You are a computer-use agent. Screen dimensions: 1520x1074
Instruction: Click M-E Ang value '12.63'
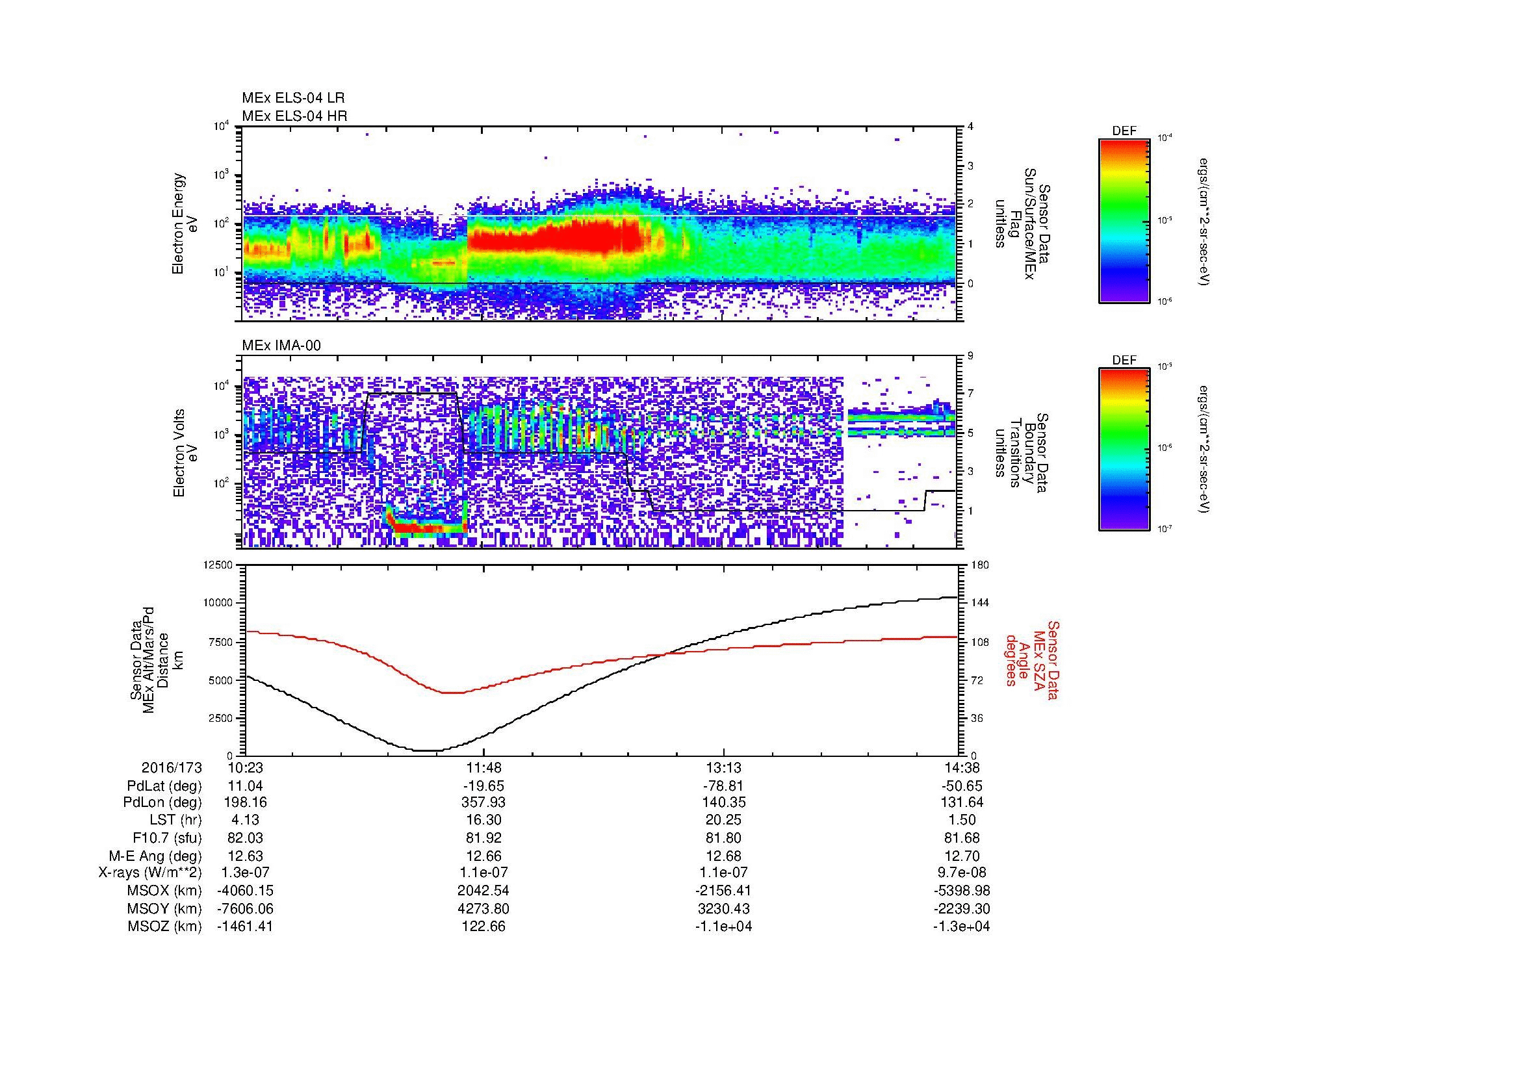245,856
